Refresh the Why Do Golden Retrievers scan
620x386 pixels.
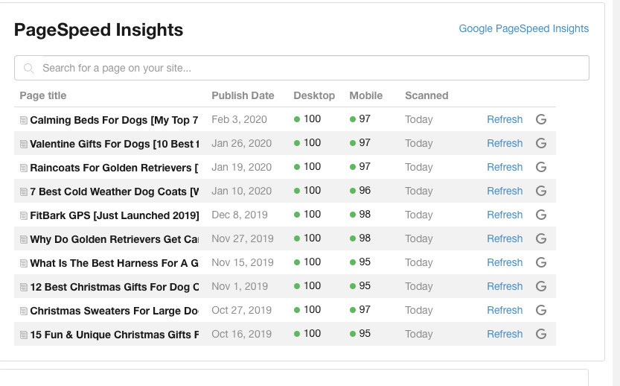tap(505, 238)
